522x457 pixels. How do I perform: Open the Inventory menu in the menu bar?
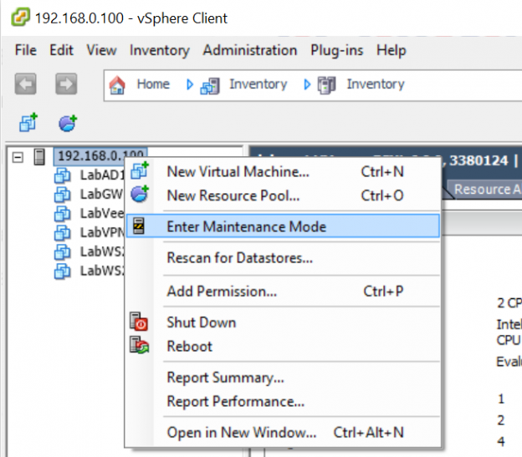pos(160,50)
